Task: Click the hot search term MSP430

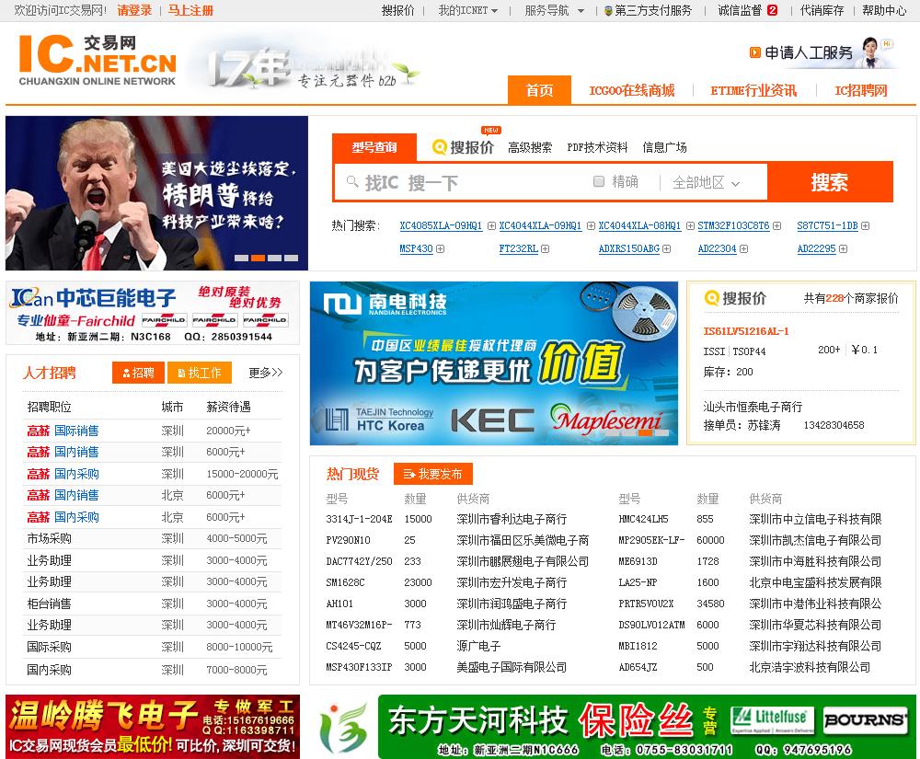Action: 416,248
